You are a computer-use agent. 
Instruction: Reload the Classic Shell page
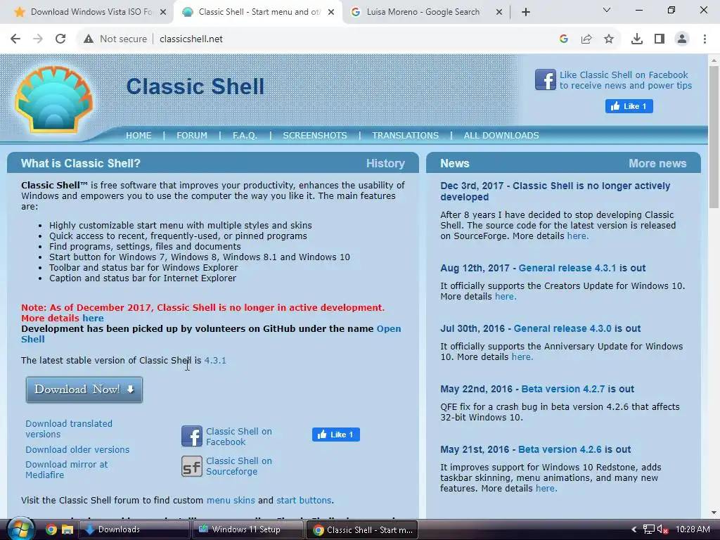click(x=60, y=39)
